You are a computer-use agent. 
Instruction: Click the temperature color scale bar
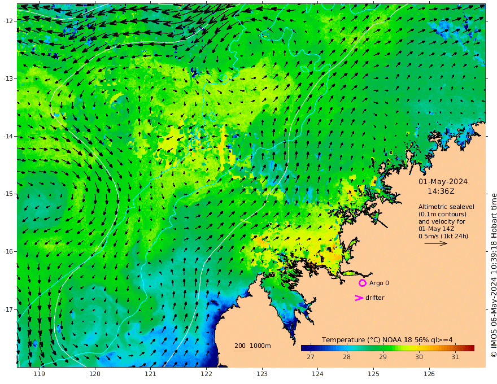[x=387, y=348]
